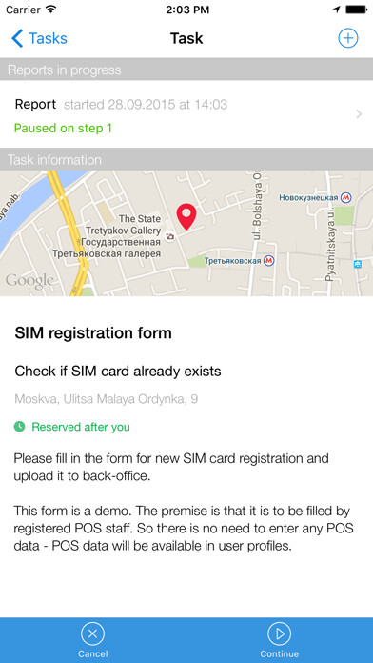Screen dimensions: 373x663
Task: Tap the Google logo on the map
Action: click(29, 280)
